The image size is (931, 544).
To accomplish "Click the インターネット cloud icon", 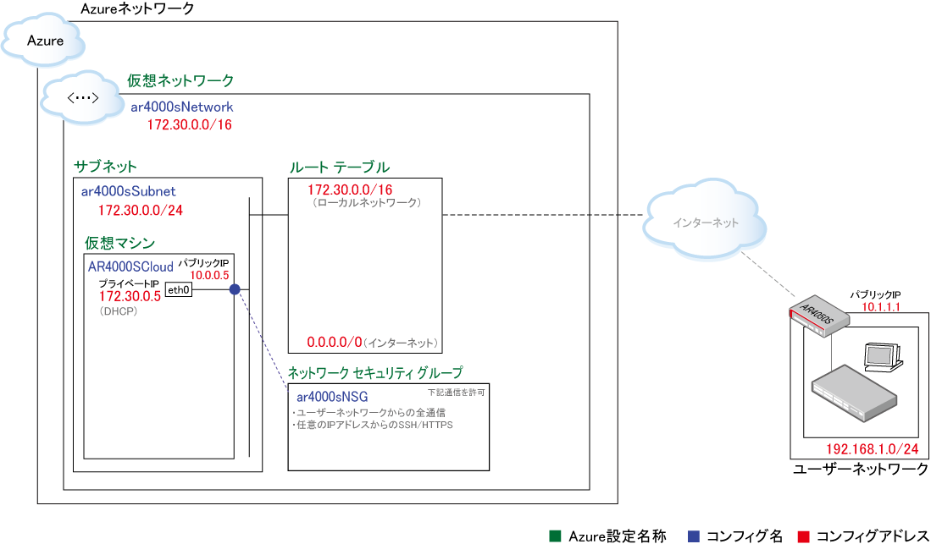I will coord(706,223).
